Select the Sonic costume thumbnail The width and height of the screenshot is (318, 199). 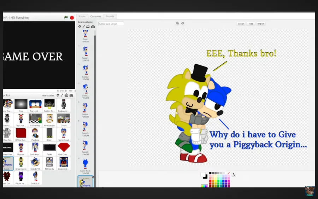point(86,36)
